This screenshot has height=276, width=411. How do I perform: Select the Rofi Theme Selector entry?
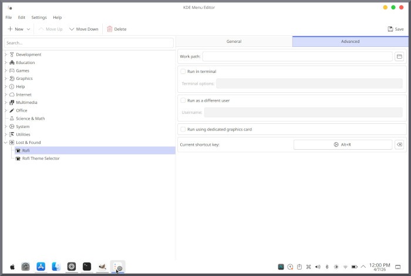[41, 159]
